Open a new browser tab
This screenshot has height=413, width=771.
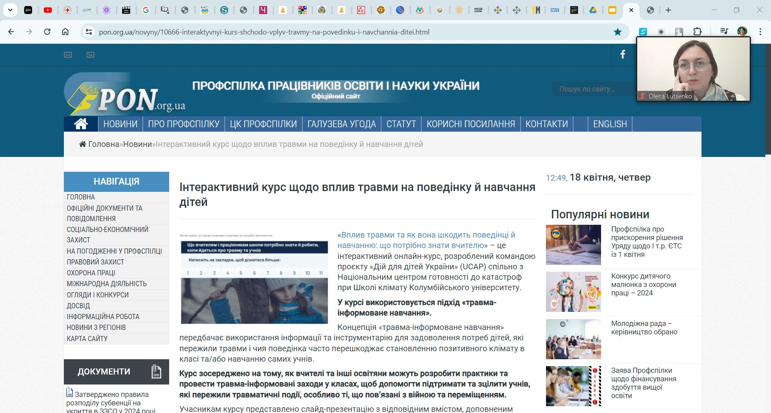click(668, 10)
